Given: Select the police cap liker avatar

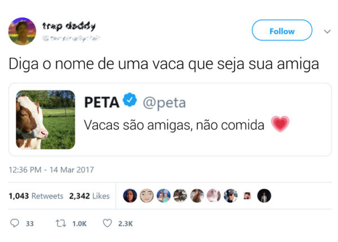Looking at the screenshot, I should click(x=230, y=196).
